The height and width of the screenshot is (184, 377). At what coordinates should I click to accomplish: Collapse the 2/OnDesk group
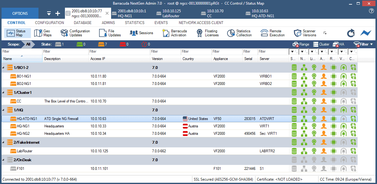click(3, 160)
